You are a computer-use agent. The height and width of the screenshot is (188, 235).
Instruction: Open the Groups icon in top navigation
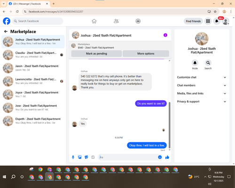(x=138, y=21)
